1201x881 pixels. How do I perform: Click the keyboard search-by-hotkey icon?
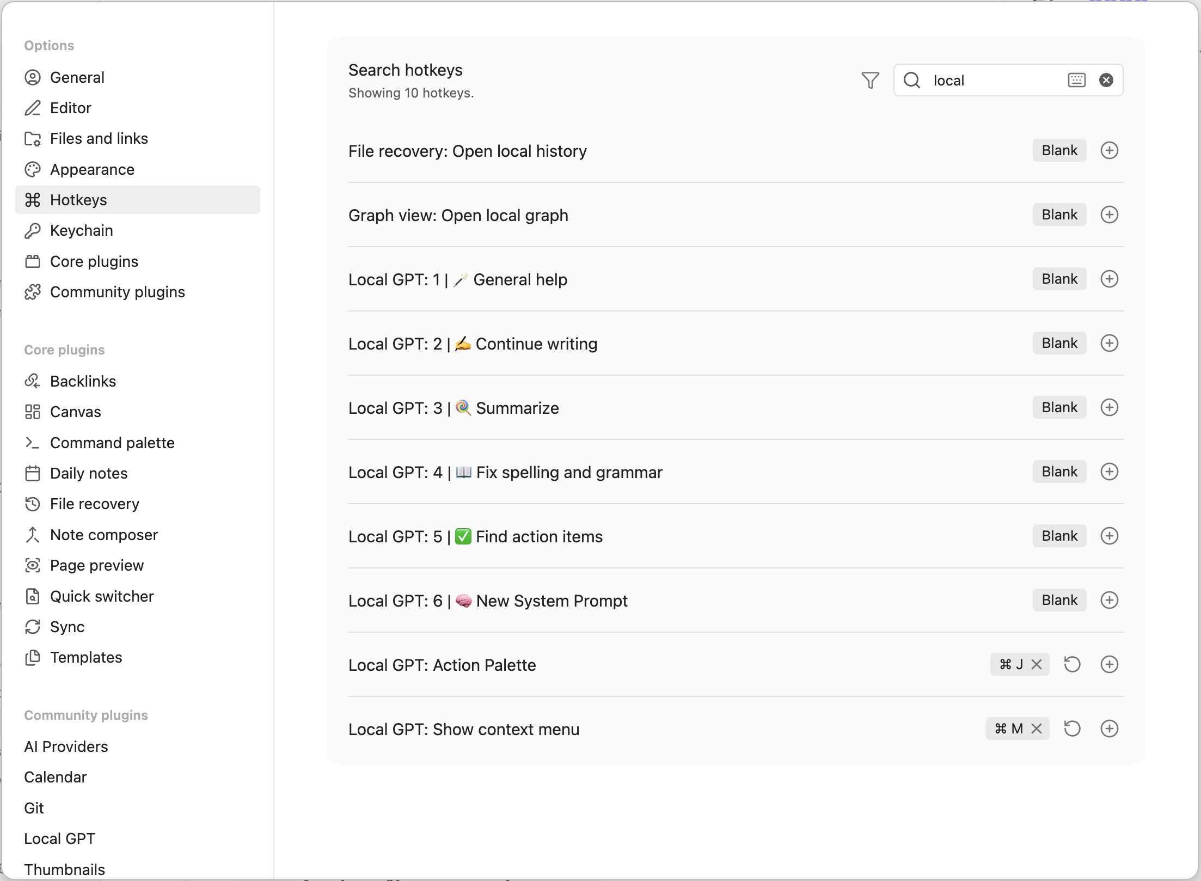1076,80
